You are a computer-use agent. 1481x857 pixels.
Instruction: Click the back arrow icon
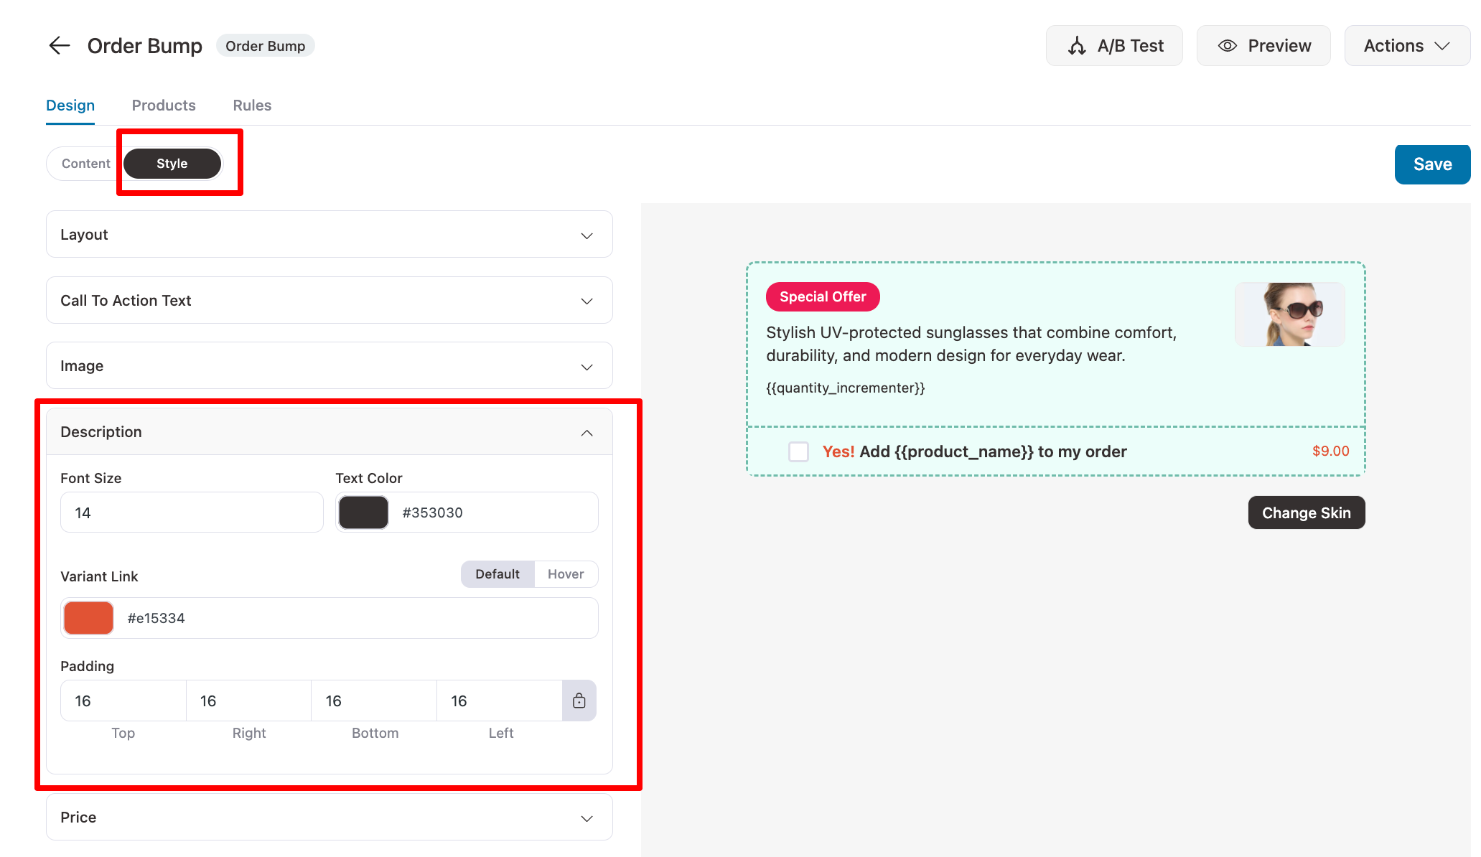59,46
